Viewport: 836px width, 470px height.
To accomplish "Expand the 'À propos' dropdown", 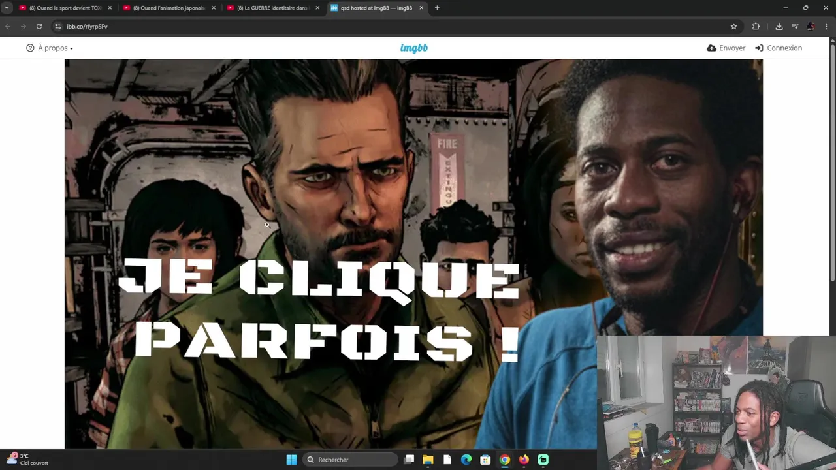I will [50, 48].
